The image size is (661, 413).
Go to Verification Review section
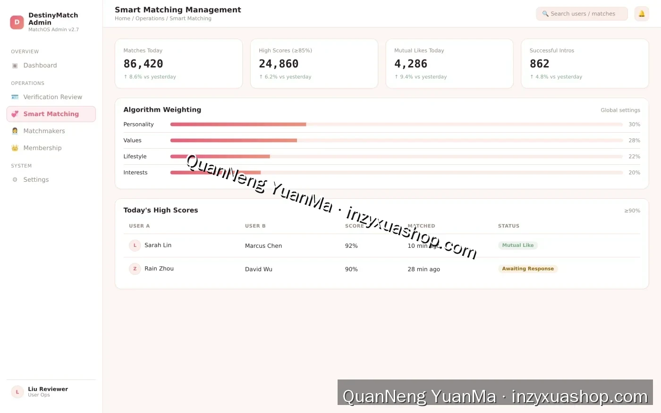51,97
